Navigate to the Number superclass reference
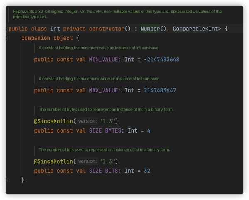The width and height of the screenshot is (249, 200). click(x=150, y=29)
